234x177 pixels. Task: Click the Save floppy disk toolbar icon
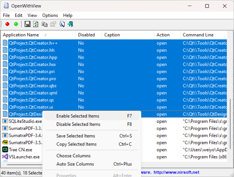27,24
